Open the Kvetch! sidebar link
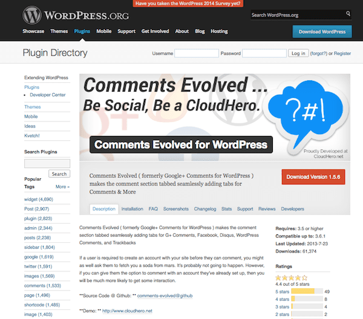This screenshot has width=363, height=319. [32, 136]
